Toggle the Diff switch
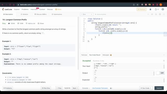167x94 pixels. pos(160,73)
